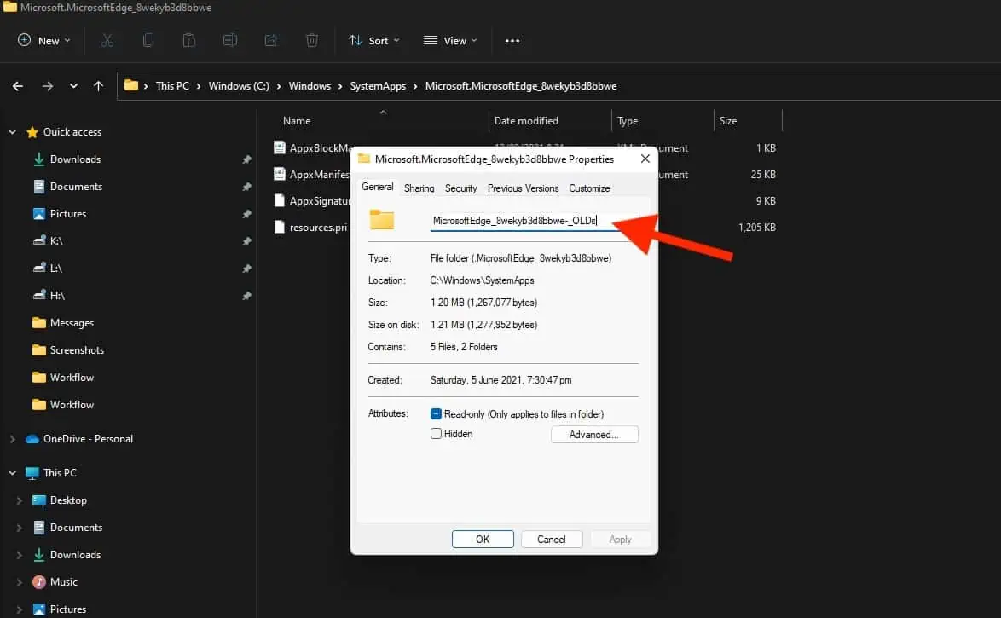Click the Desktop icon under This PC
The width and height of the screenshot is (1001, 618).
pos(39,500)
